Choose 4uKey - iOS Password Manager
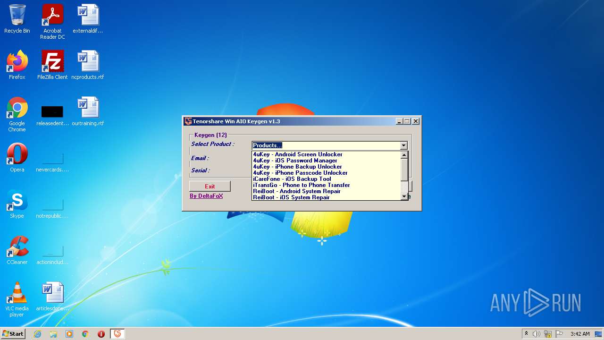604x340 pixels. click(x=327, y=161)
